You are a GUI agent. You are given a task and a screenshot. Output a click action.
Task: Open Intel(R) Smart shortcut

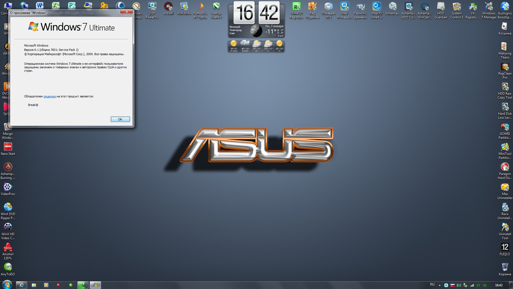coord(376,11)
